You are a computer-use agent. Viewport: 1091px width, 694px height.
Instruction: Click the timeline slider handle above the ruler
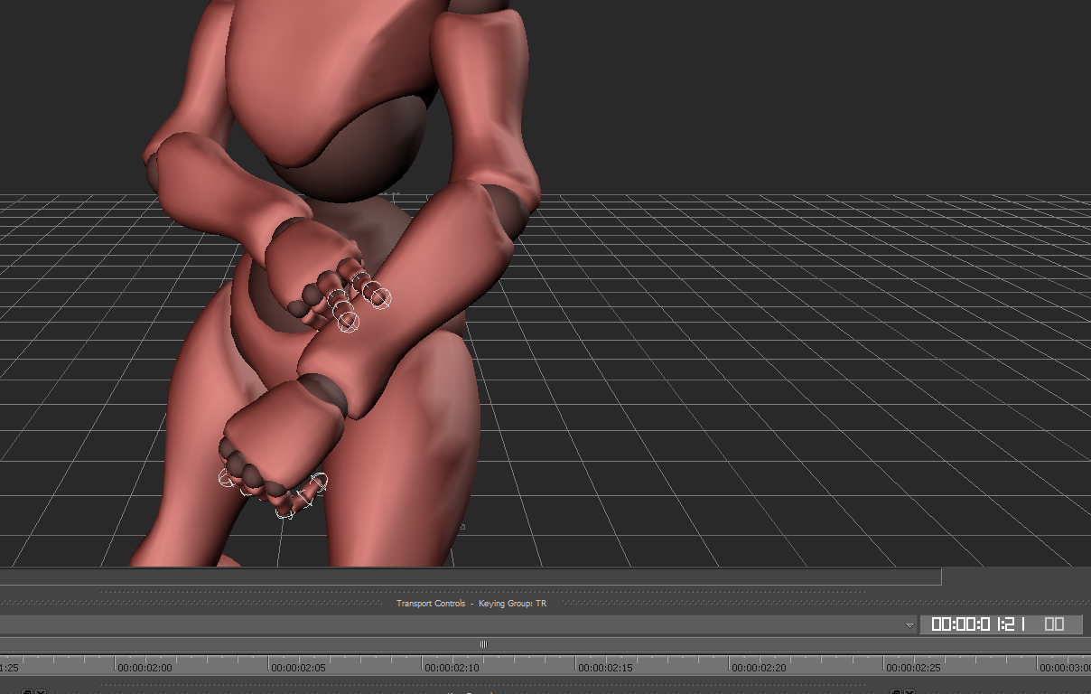[483, 644]
